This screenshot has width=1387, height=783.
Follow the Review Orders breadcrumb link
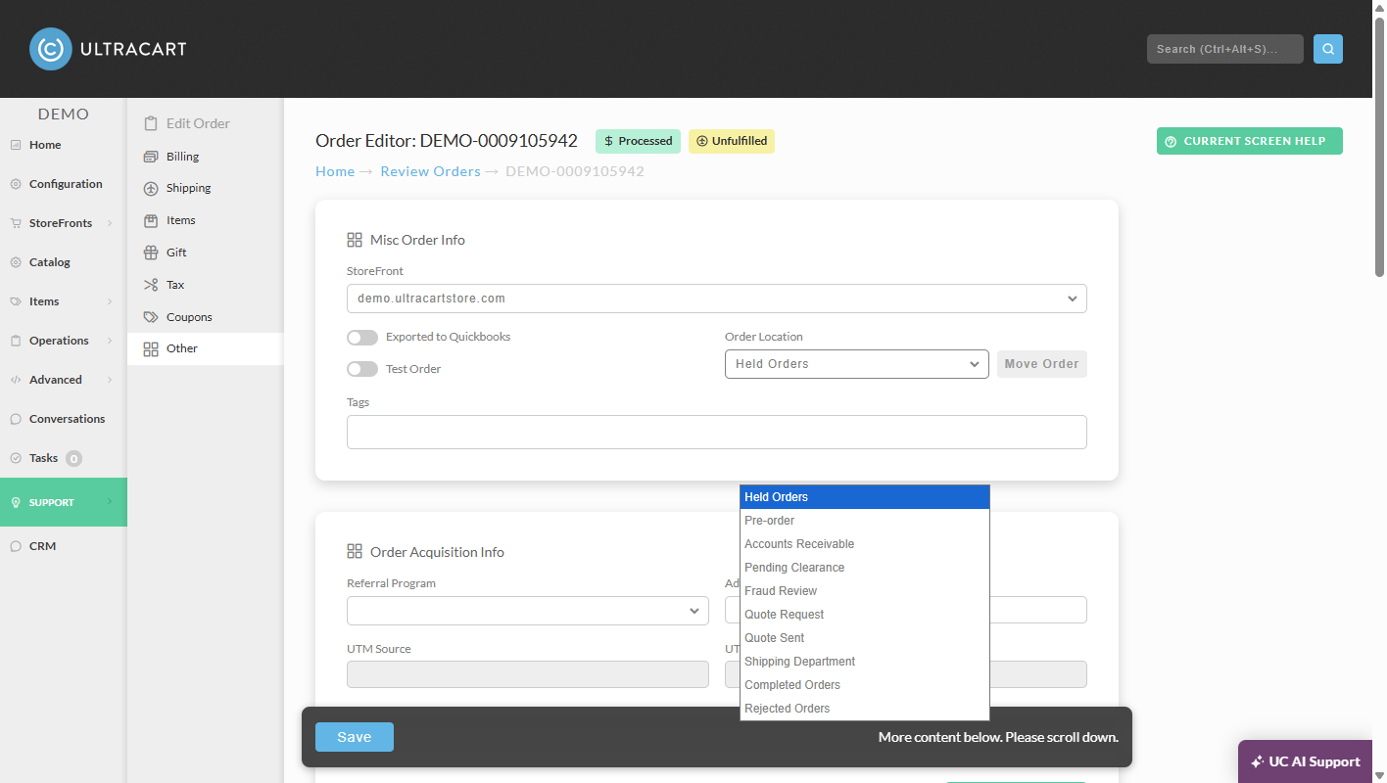(x=431, y=171)
